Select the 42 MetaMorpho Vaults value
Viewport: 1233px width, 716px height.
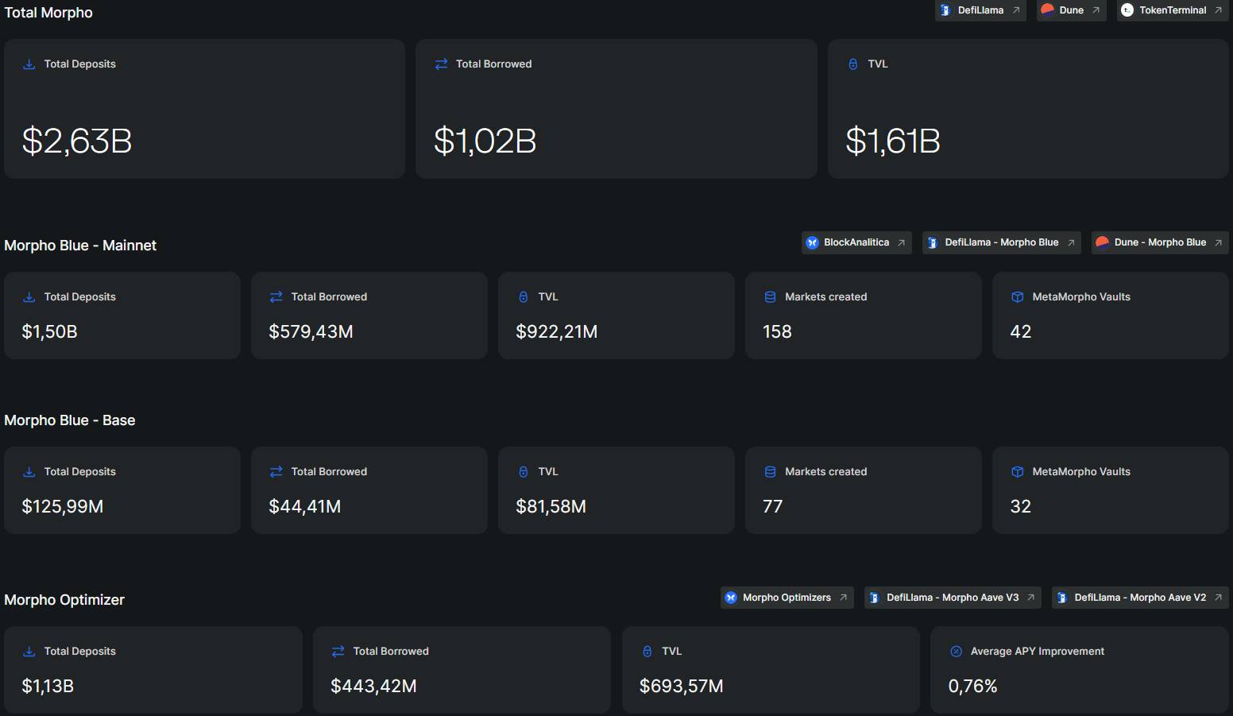coord(1020,332)
